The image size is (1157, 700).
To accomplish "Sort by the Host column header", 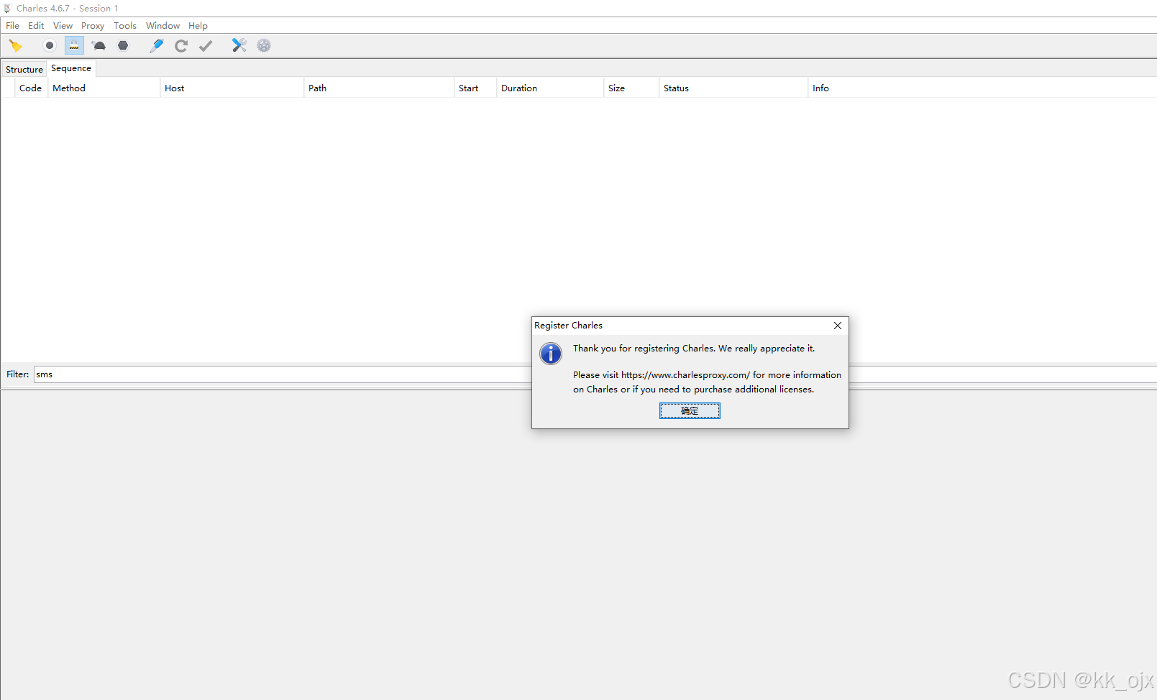I will (232, 88).
